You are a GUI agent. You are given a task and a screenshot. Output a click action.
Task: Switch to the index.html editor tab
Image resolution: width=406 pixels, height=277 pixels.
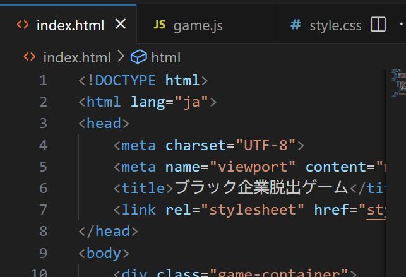(68, 25)
